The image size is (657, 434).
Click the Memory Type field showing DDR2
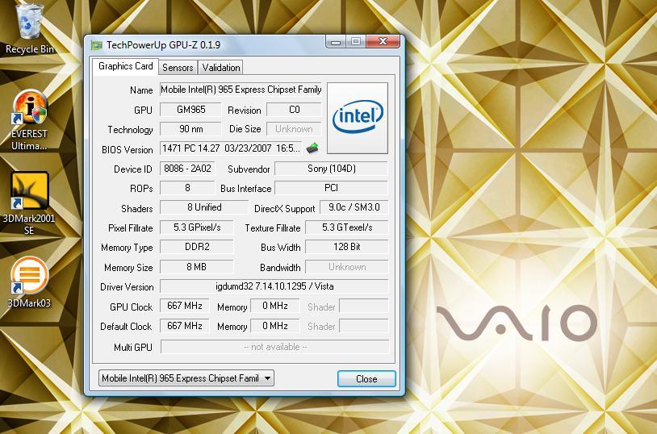coord(197,247)
